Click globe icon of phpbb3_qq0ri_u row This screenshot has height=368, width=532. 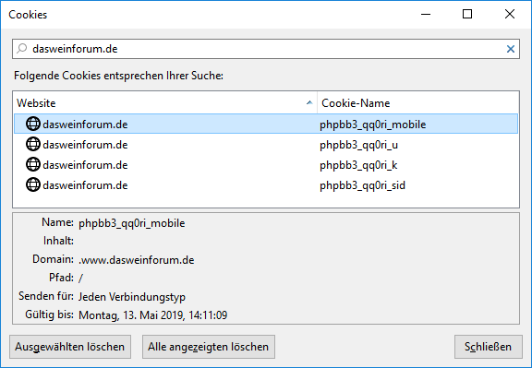[33, 144]
